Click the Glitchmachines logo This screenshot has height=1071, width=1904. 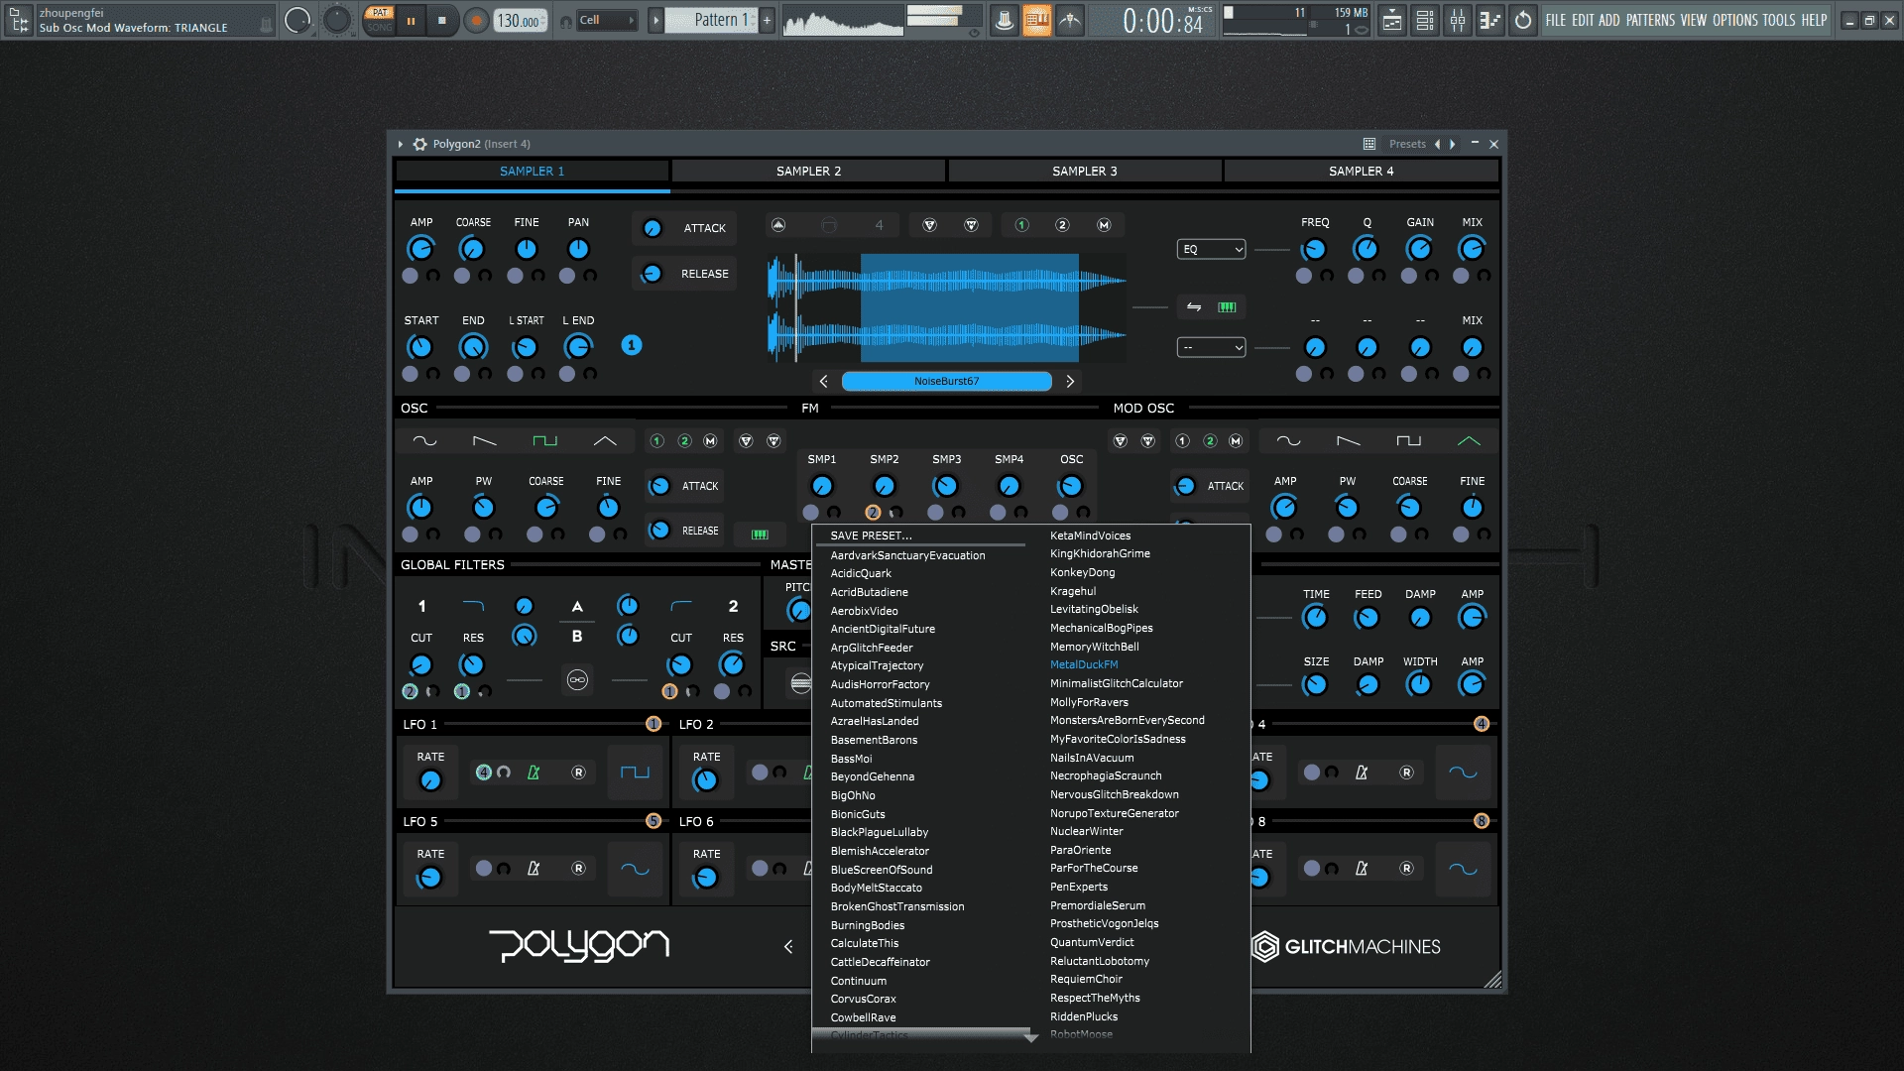point(1346,947)
